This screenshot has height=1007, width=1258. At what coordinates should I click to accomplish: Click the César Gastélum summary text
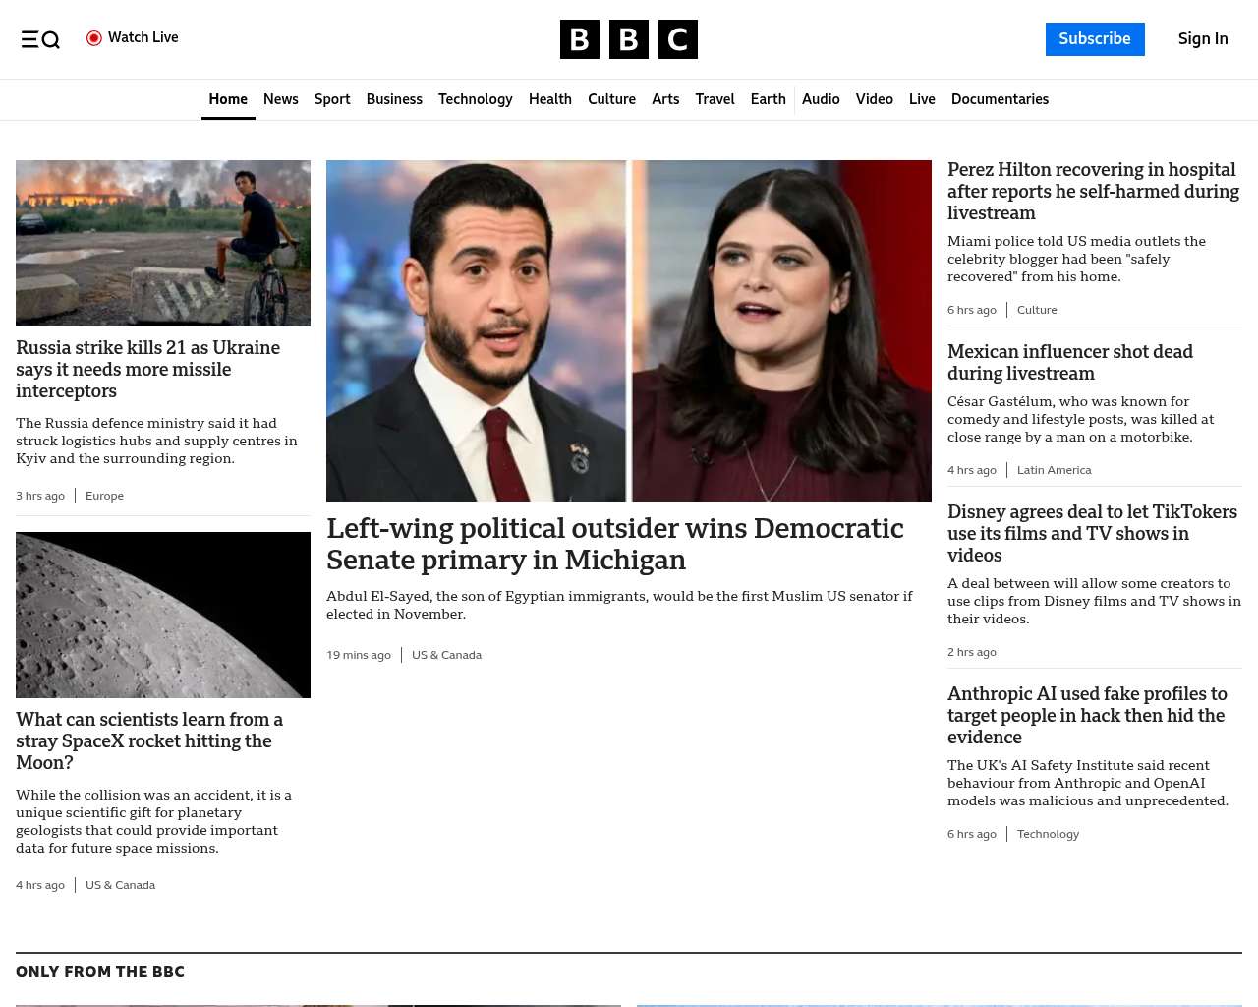pos(1080,419)
